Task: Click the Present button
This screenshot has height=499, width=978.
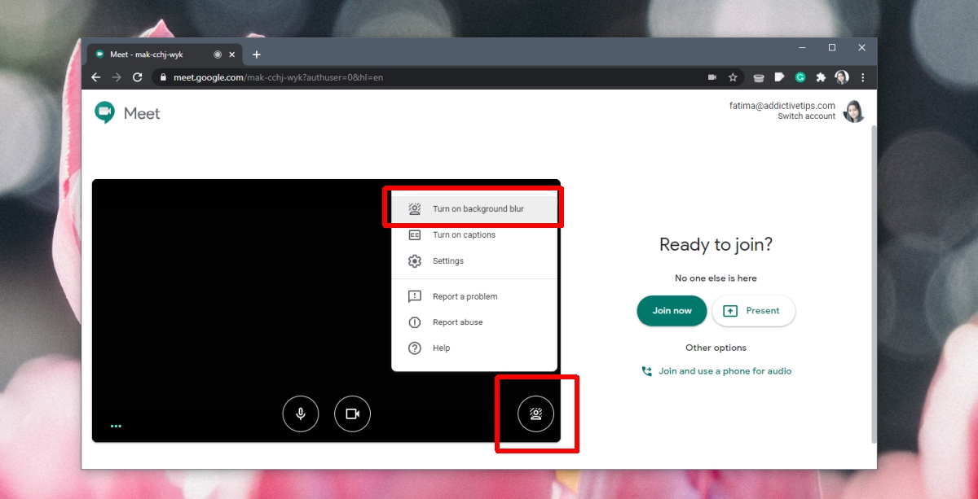Action: pos(753,311)
